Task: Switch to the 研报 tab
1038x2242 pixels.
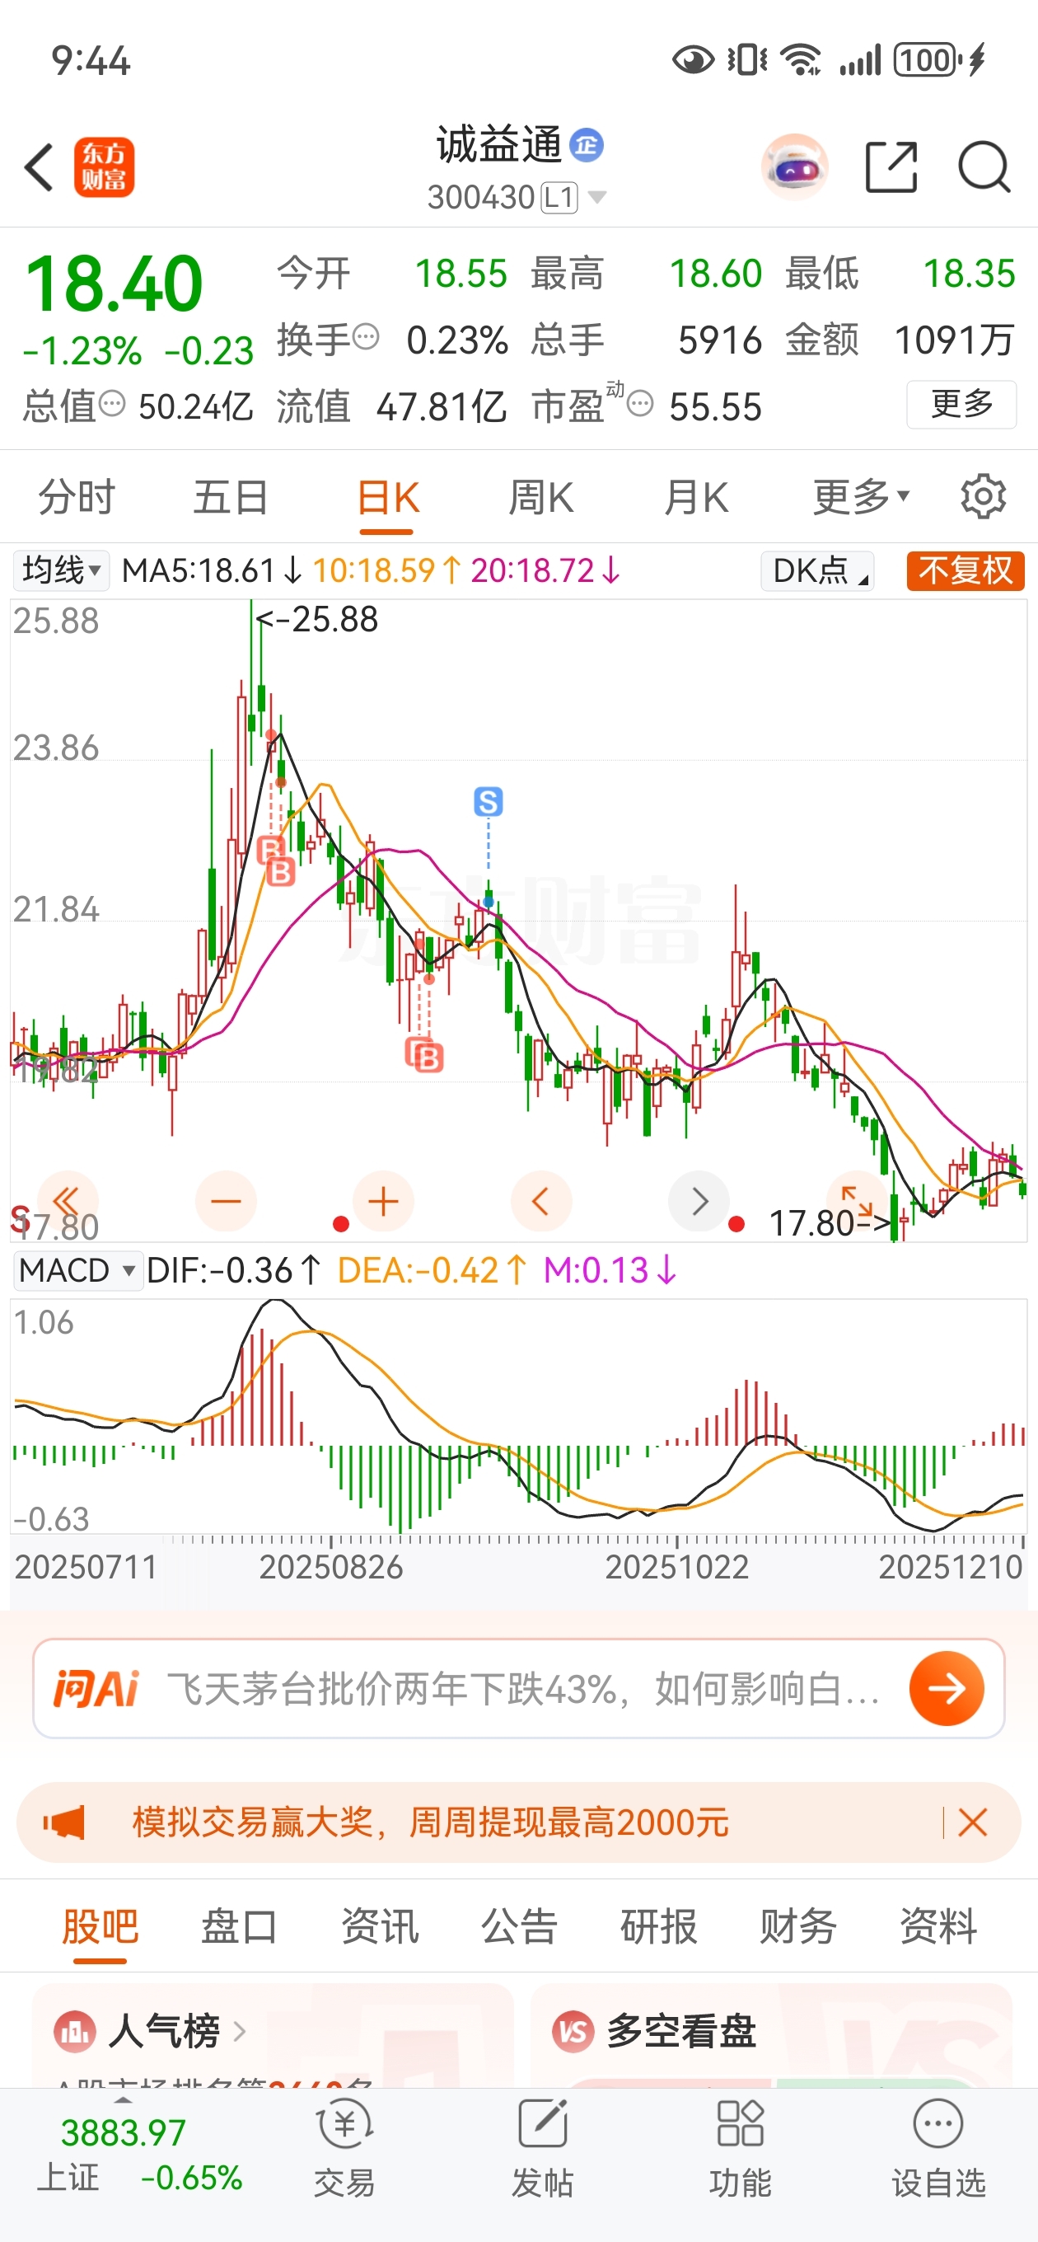Action: click(659, 1926)
